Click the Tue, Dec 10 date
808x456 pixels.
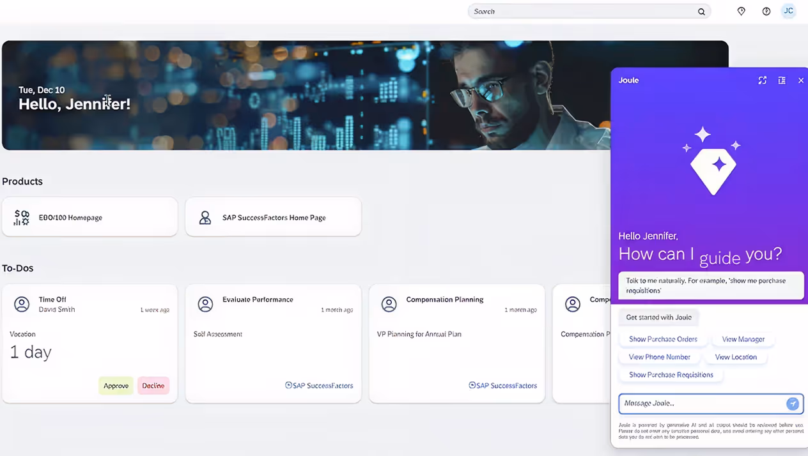[42, 90]
